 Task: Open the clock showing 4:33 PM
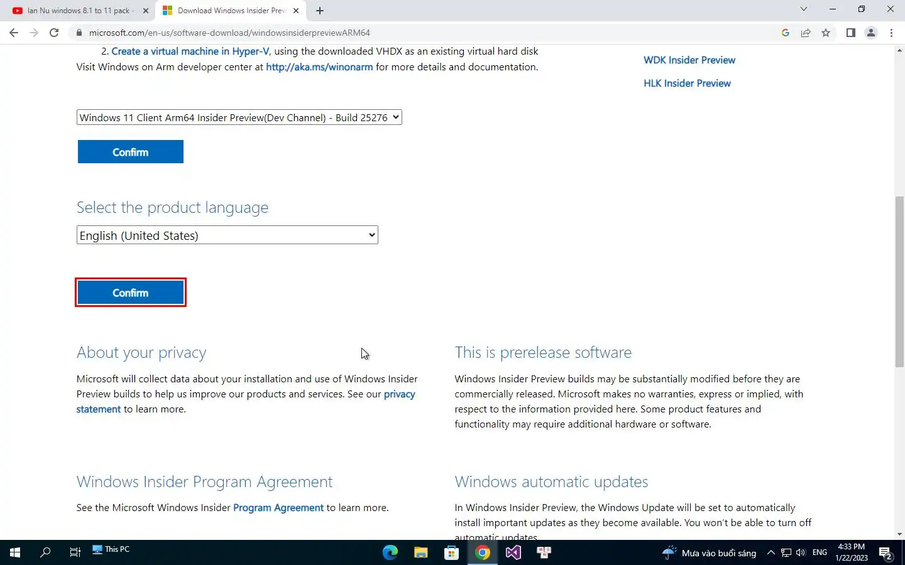click(x=852, y=552)
